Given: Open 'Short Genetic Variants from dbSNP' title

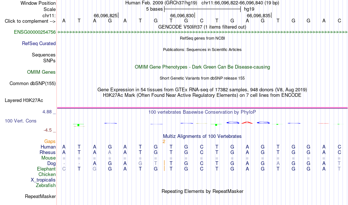Looking at the screenshot, I should point(202,78).
